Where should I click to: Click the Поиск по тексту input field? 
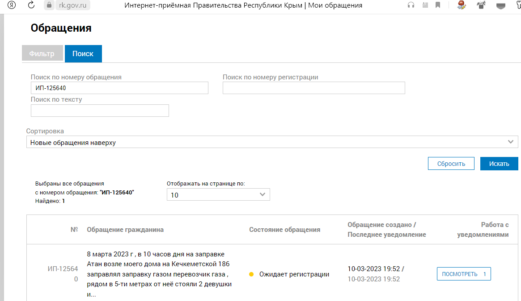pyautogui.click(x=100, y=111)
